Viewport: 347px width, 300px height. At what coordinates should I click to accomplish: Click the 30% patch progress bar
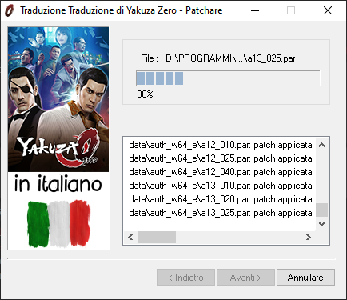pyautogui.click(x=228, y=78)
